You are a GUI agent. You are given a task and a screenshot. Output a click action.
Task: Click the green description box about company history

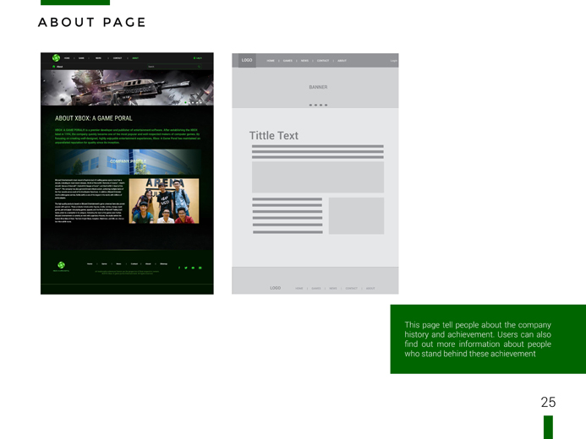click(x=488, y=339)
